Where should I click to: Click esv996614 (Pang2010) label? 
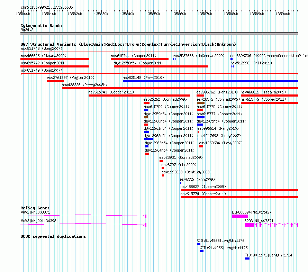click(218, 128)
